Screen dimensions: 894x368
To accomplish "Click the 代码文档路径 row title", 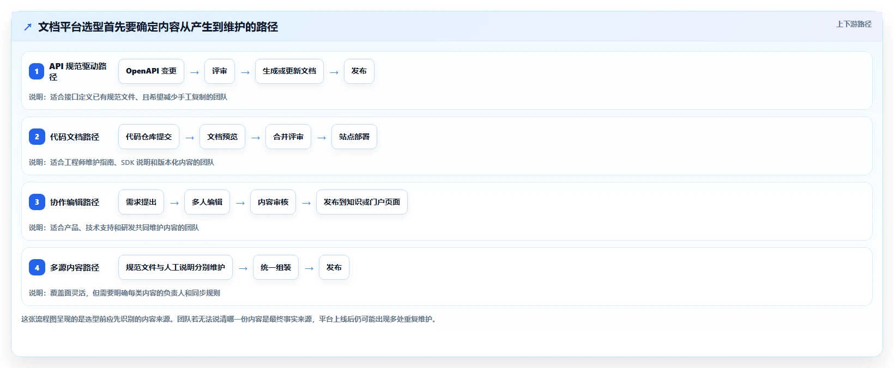I will 75,137.
